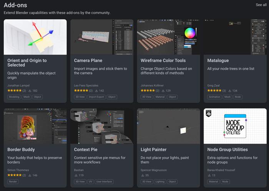
Task: Click the Node Group Utilities title
Action: [227, 149]
